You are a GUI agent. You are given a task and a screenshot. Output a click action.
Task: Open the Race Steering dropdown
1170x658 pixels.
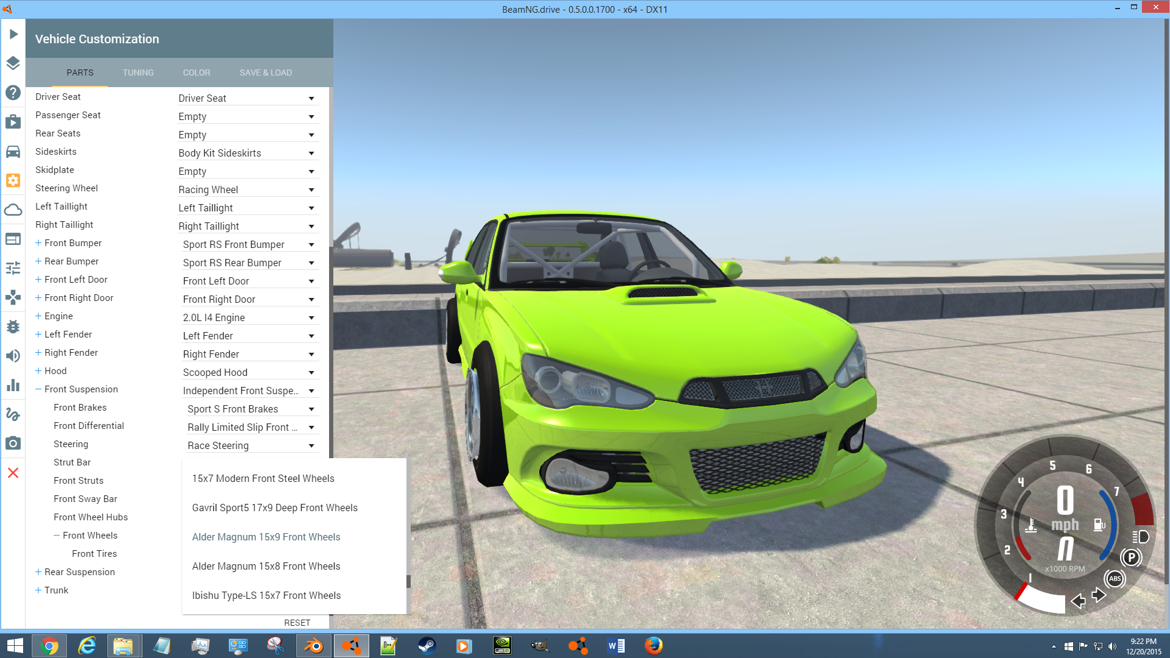pyautogui.click(x=252, y=445)
